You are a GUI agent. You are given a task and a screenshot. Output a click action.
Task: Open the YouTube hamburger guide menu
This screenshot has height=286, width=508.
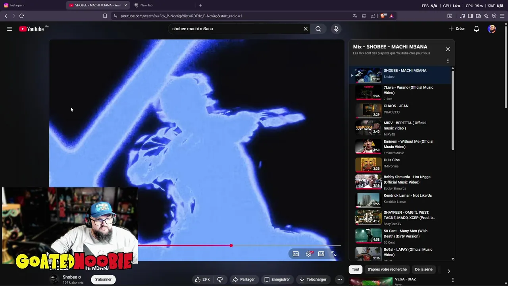click(10, 29)
